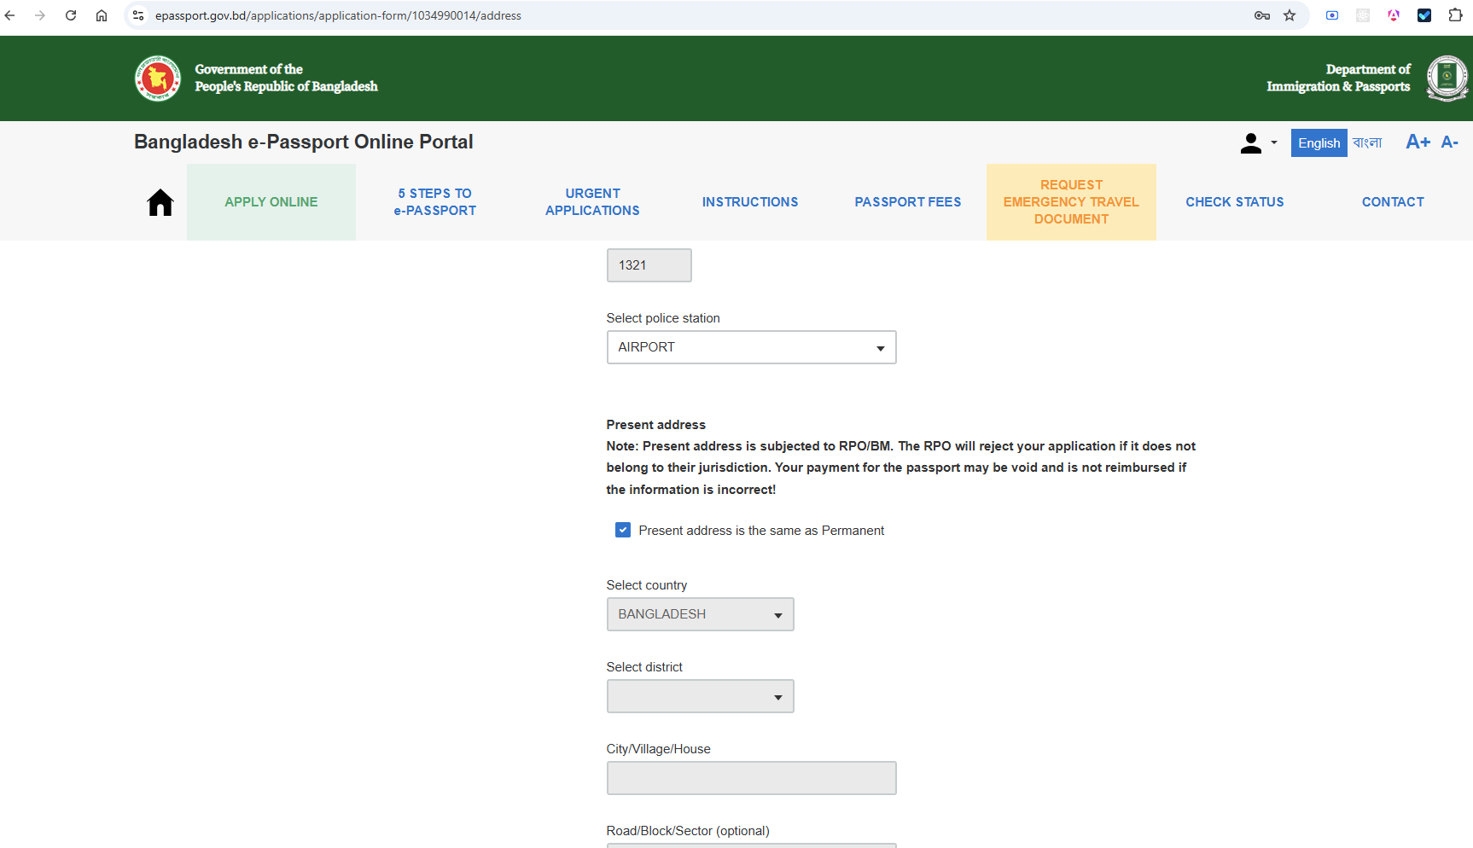
Task: Uncheck Present address same as Permanent
Action: pos(623,530)
